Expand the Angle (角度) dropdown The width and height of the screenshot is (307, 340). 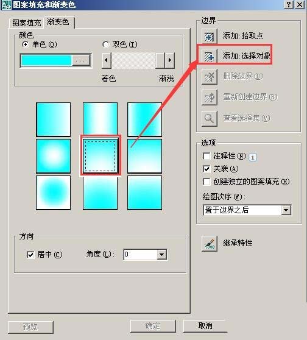point(162,255)
